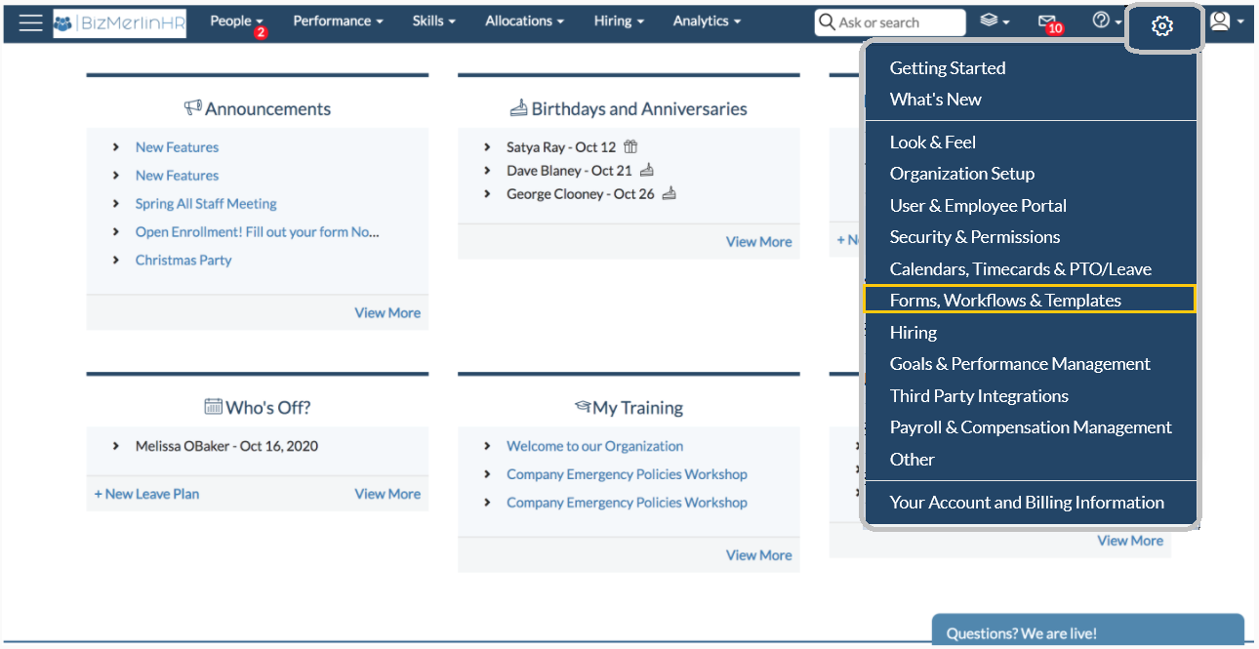The image size is (1259, 649).
Task: Open the Performance dropdown menu
Action: click(x=338, y=20)
